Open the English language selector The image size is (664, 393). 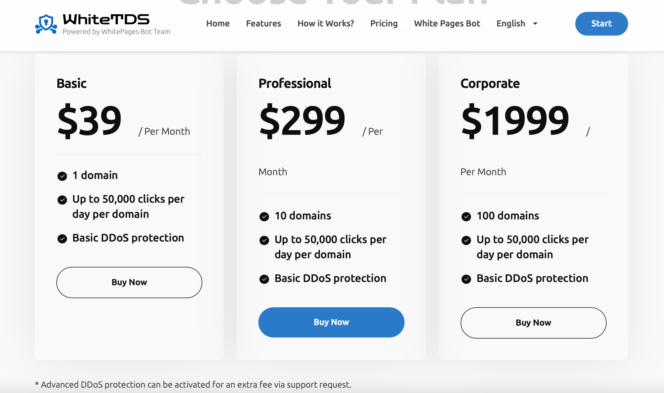tap(517, 24)
